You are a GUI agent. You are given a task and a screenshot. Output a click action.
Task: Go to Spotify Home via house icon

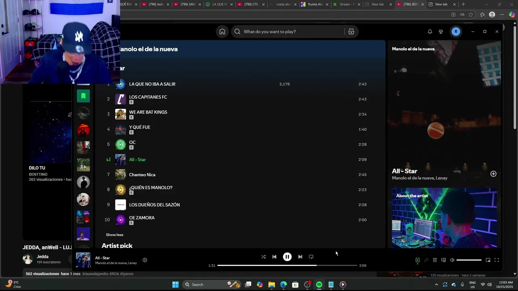[x=222, y=32]
